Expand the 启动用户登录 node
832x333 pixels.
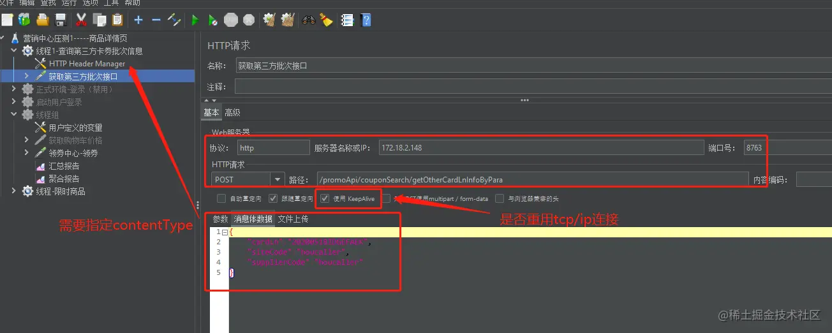[x=14, y=102]
